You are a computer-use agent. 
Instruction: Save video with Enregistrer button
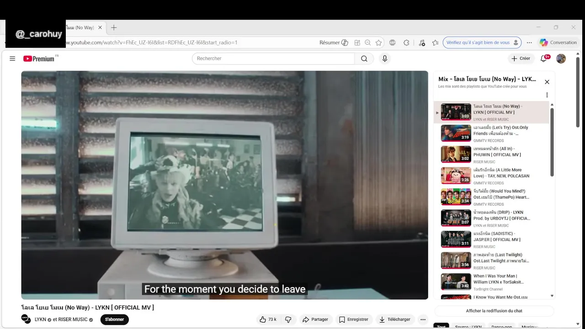point(354,319)
